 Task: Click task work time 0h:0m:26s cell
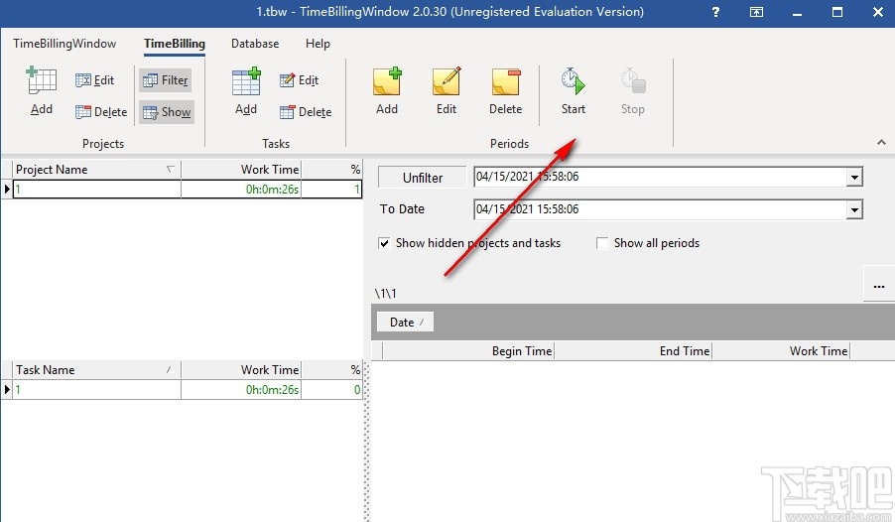coord(241,389)
